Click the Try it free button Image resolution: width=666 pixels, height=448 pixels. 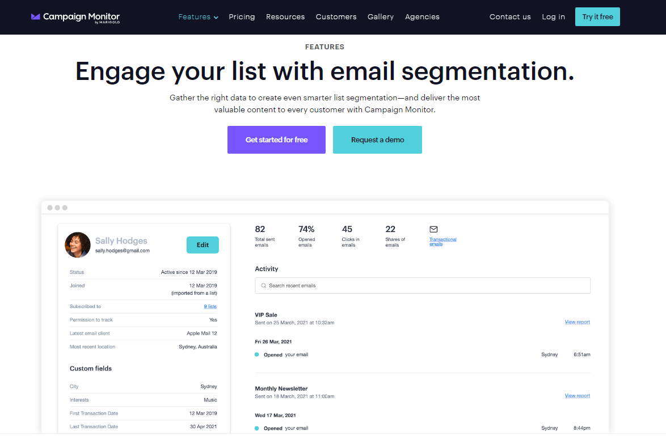597,17
